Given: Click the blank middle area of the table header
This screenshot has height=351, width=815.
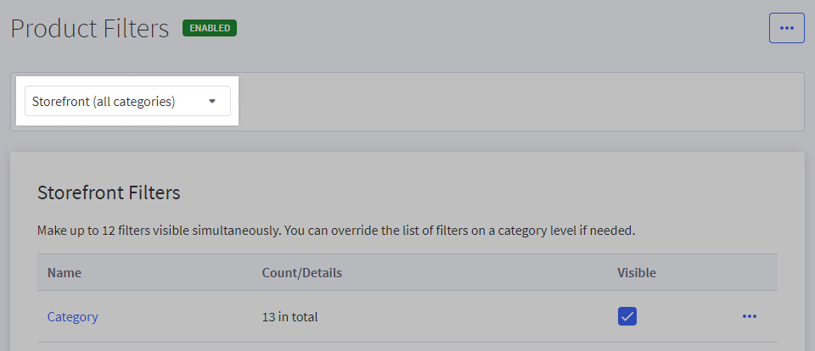Looking at the screenshot, I should click(x=475, y=273).
